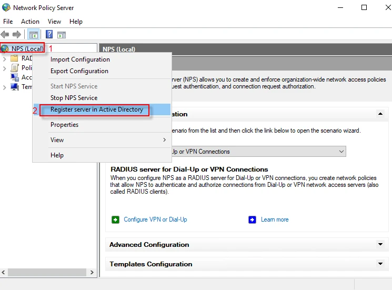Click the left pane horizontal scrollbar right arrow
392x290 pixels.
(92, 273)
